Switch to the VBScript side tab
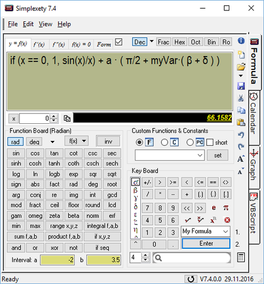This screenshot has width=264, height=284. click(254, 216)
